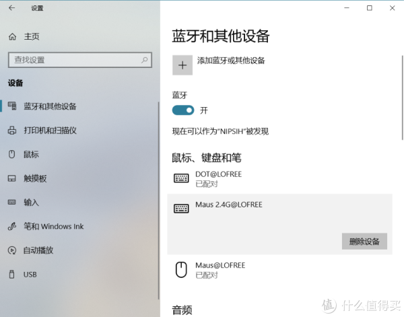Image resolution: width=404 pixels, height=317 pixels.
Task: Open 自动播放 settings page
Action: [x=38, y=250]
